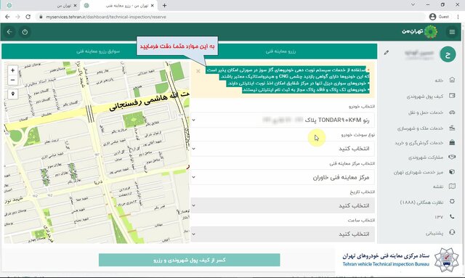Close the first browser tab

[75, 5]
